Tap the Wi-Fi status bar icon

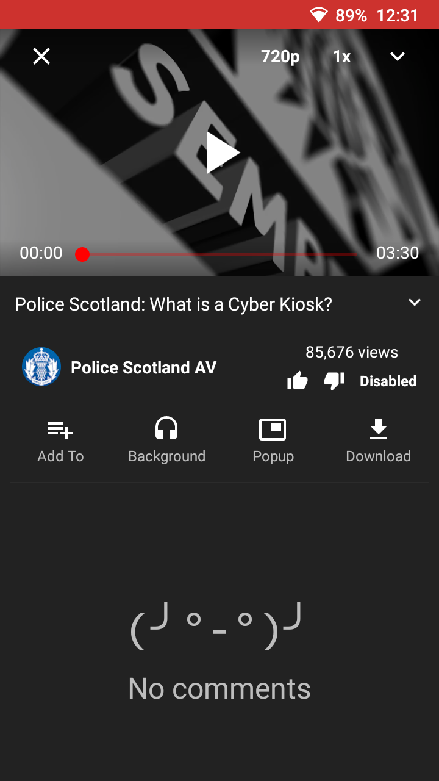point(318,15)
